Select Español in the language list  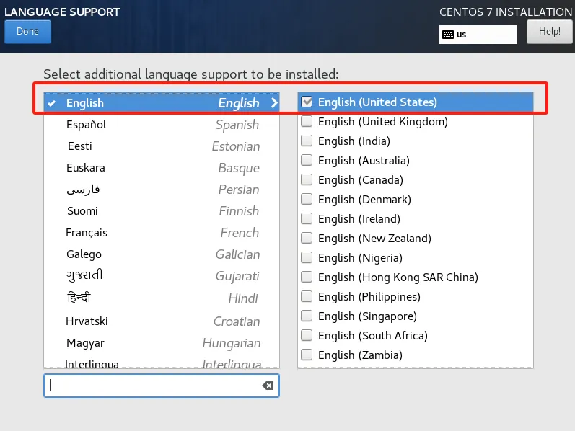(162, 125)
